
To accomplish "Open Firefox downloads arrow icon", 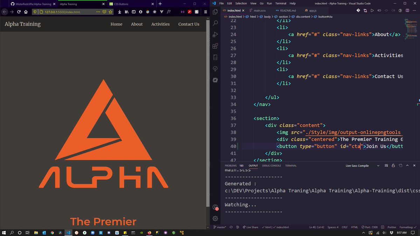I will (x=120, y=12).
